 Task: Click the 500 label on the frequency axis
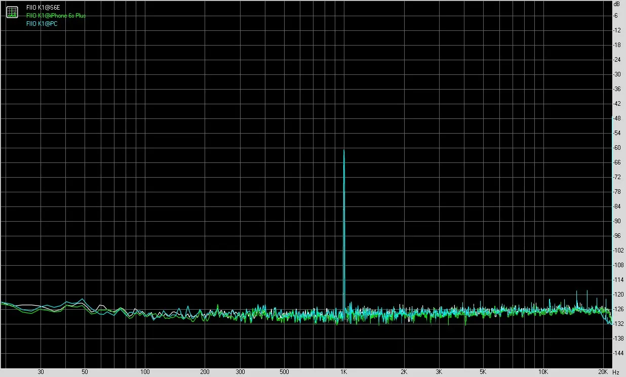(284, 372)
